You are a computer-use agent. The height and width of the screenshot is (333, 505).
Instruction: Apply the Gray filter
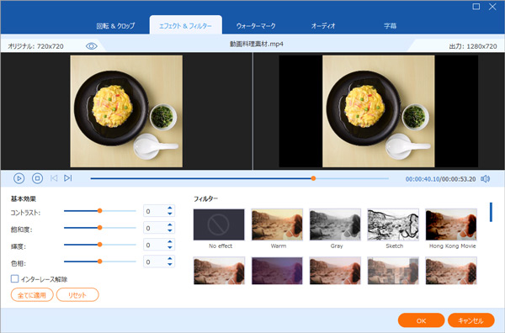tap(335, 225)
